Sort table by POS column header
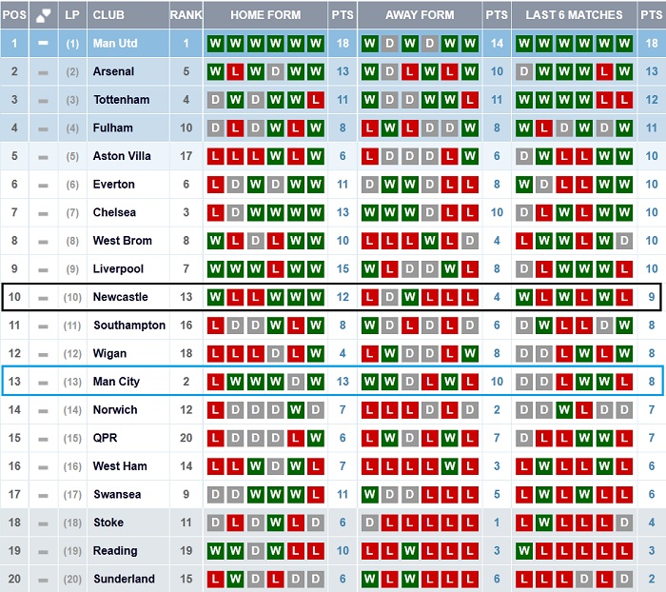The image size is (666, 592). pyautogui.click(x=14, y=15)
